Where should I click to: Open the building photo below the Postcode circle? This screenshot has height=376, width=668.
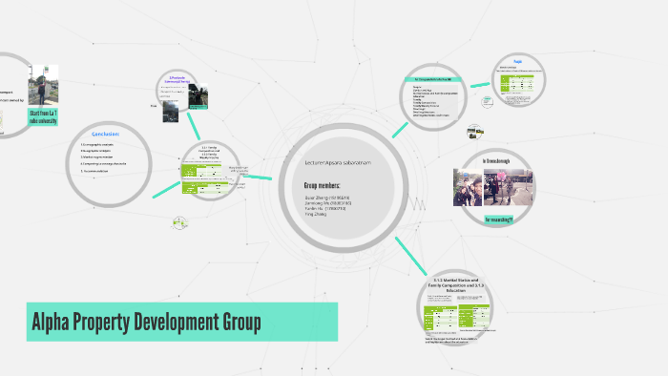pos(171,112)
